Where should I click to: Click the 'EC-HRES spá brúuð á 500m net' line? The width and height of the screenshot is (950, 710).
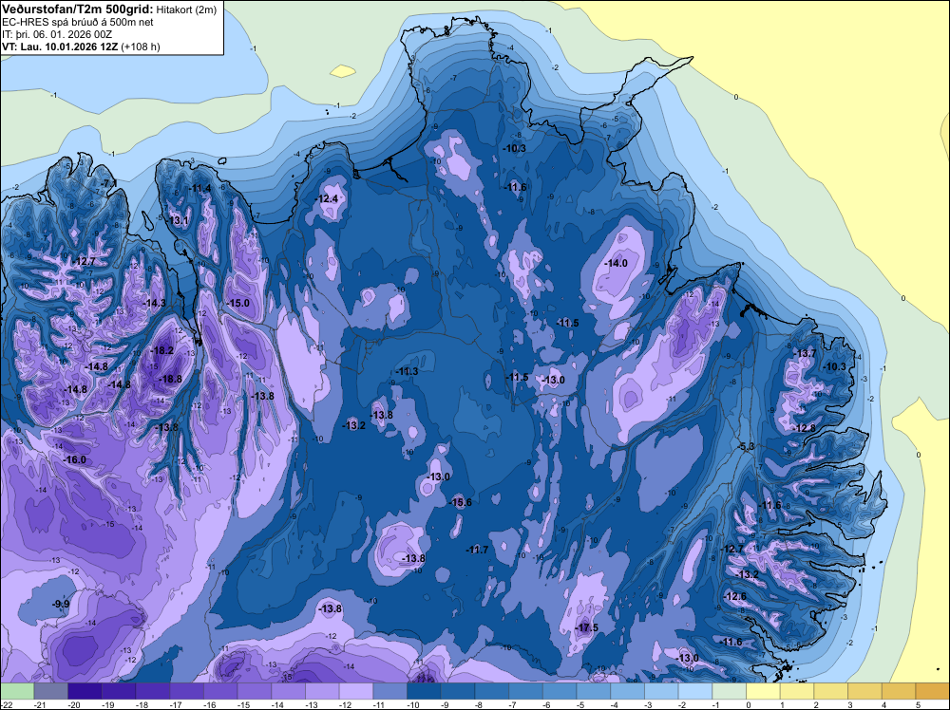[x=78, y=22]
